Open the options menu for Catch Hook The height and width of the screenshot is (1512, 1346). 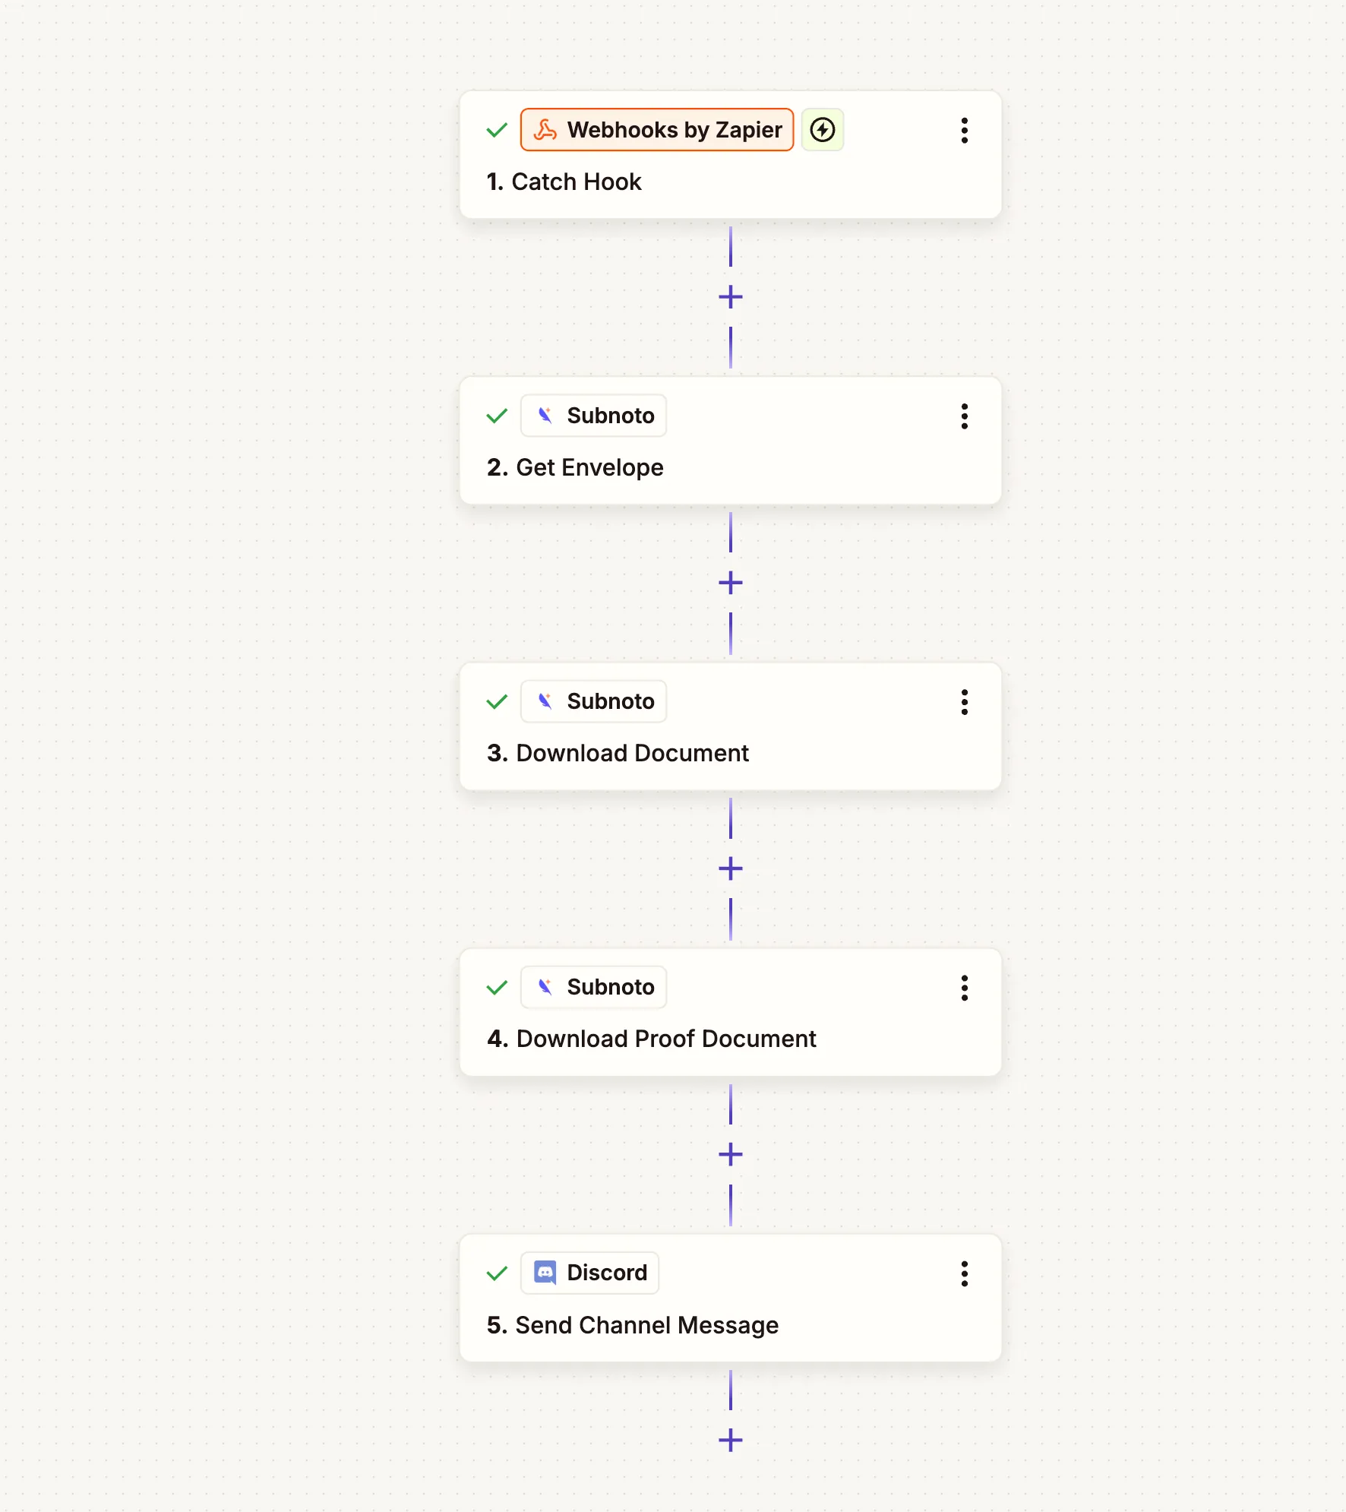(964, 130)
